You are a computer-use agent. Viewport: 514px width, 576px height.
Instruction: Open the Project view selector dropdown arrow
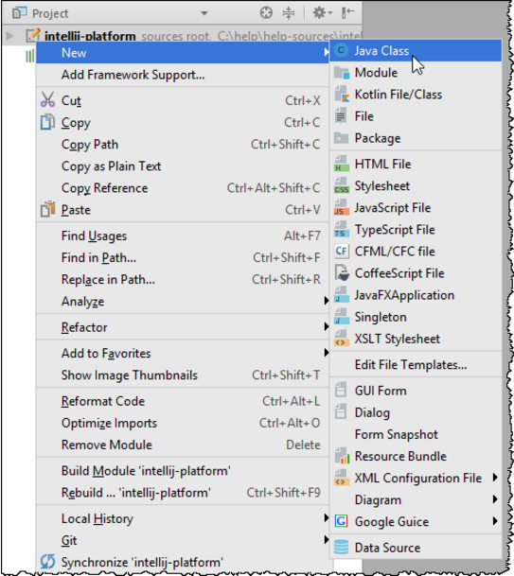[x=204, y=13]
